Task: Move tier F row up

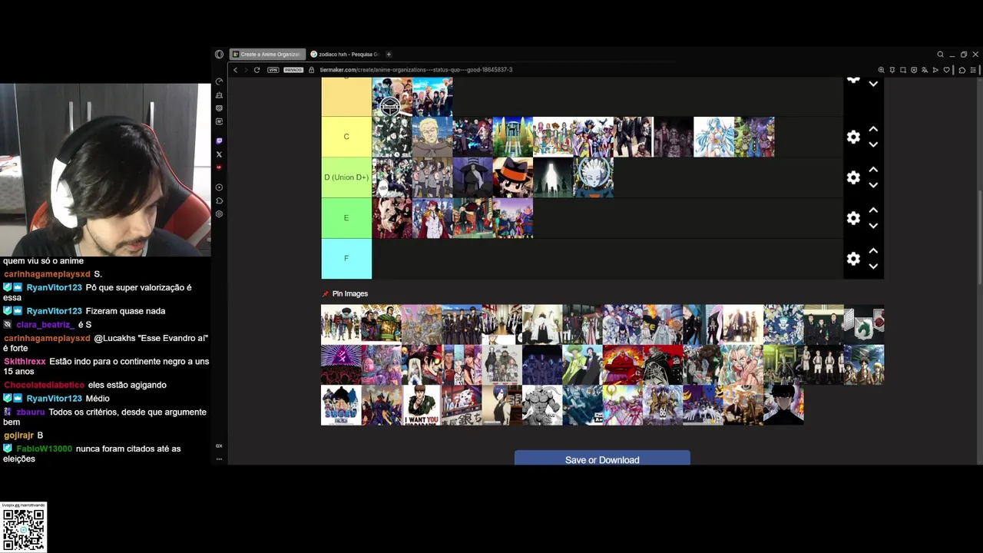Action: tap(873, 251)
